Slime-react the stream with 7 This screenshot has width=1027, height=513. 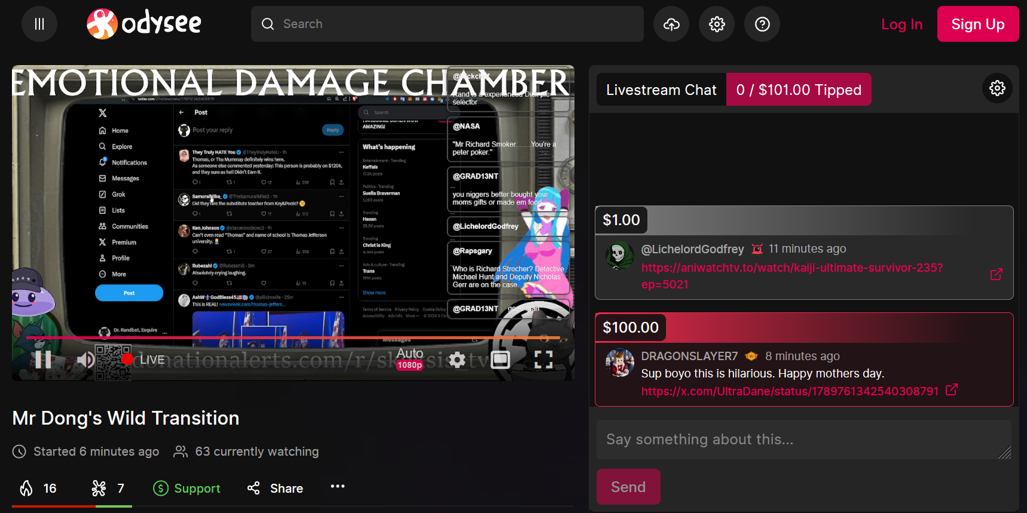pyautogui.click(x=108, y=489)
